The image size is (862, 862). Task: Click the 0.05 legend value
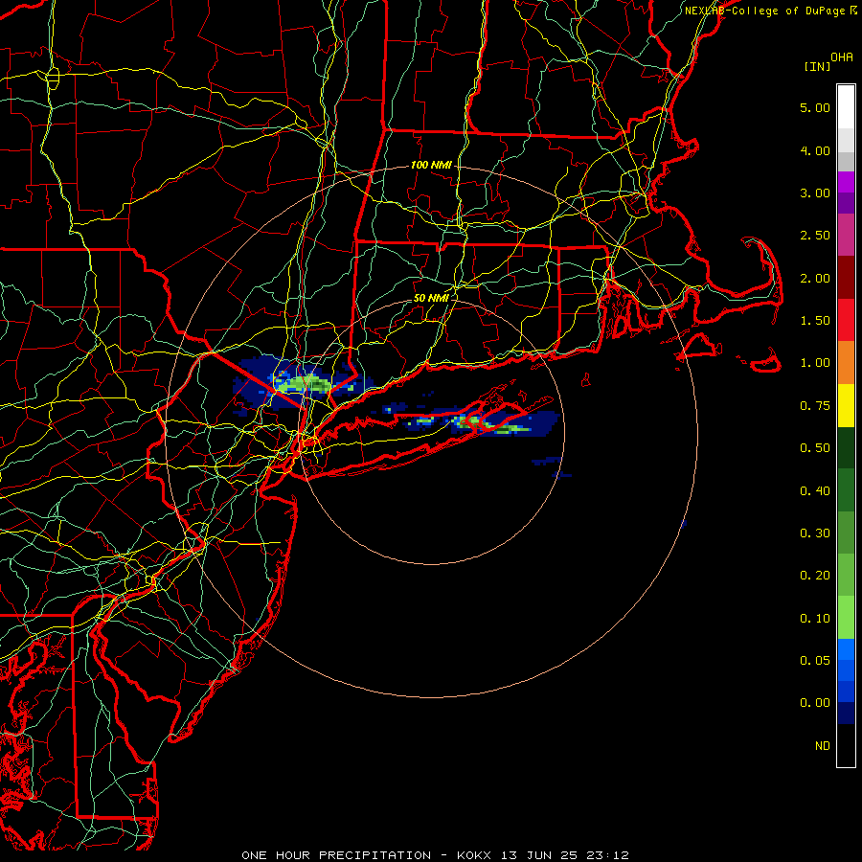pyautogui.click(x=815, y=660)
